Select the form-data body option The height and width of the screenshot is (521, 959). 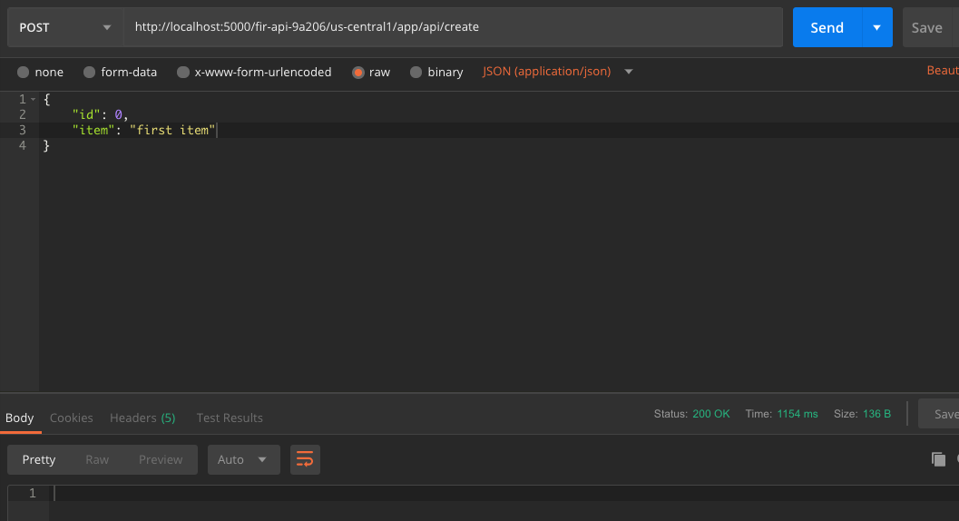[x=90, y=72]
